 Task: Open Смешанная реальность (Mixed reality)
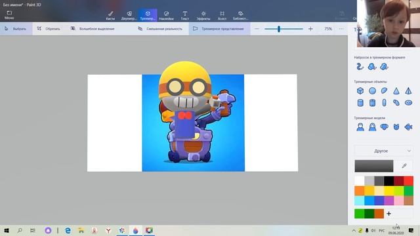pos(160,29)
